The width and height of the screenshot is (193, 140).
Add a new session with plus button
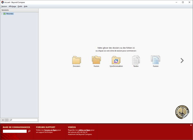tap(3, 120)
